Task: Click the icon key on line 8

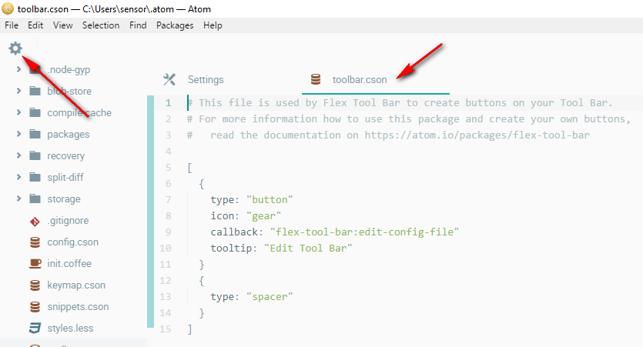Action: pyautogui.click(x=223, y=216)
